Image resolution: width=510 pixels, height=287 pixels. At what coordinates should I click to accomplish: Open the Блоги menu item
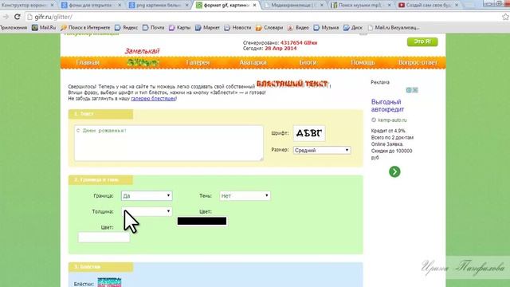pyautogui.click(x=308, y=62)
